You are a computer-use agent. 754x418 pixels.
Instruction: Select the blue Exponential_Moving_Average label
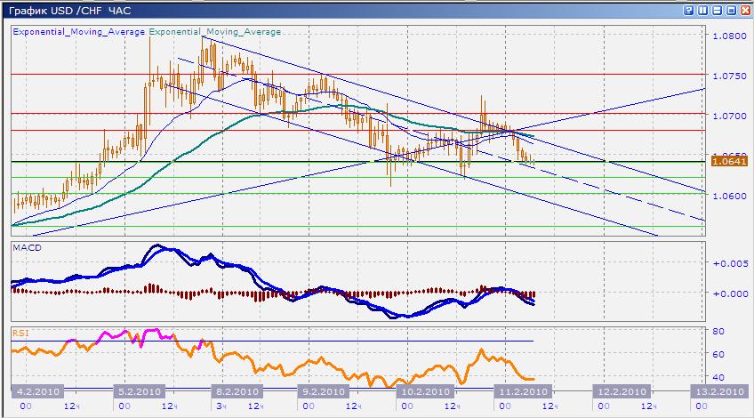(79, 31)
